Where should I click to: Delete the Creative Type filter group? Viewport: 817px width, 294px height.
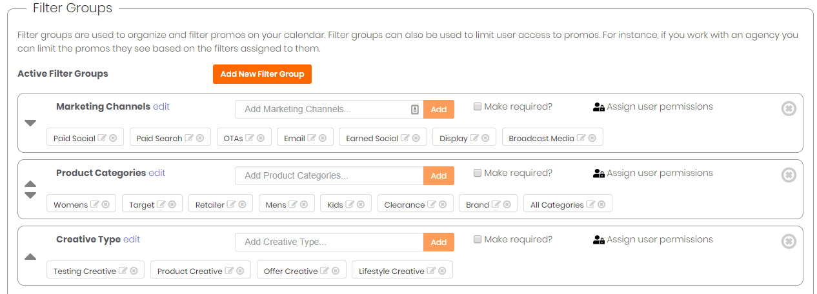(789, 241)
